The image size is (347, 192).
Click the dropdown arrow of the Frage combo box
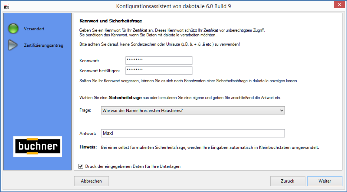pyautogui.click(x=282, y=111)
